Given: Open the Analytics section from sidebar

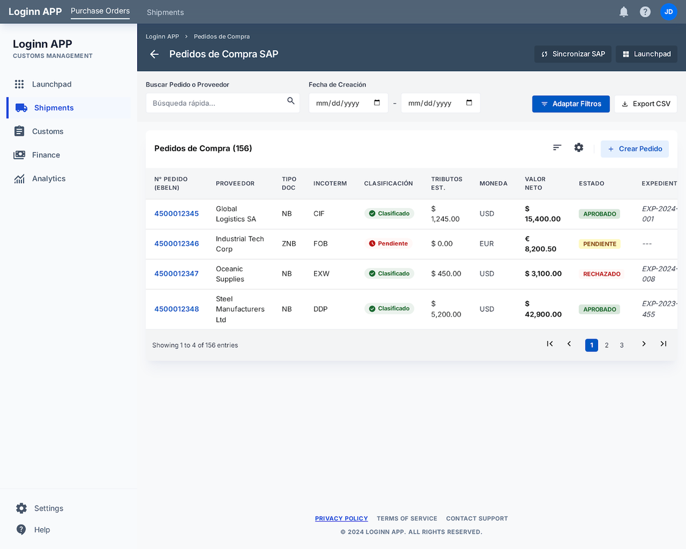Looking at the screenshot, I should pos(49,178).
